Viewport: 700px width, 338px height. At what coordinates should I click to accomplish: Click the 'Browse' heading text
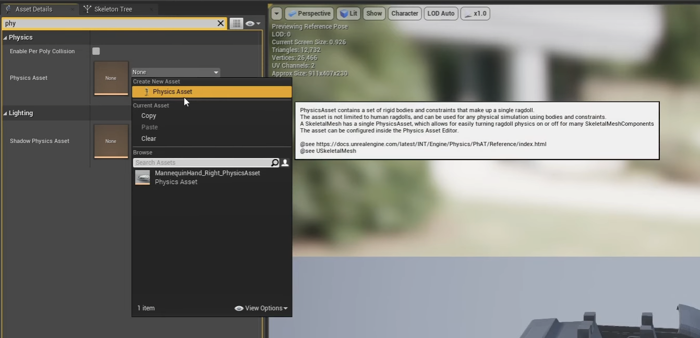[x=142, y=152]
